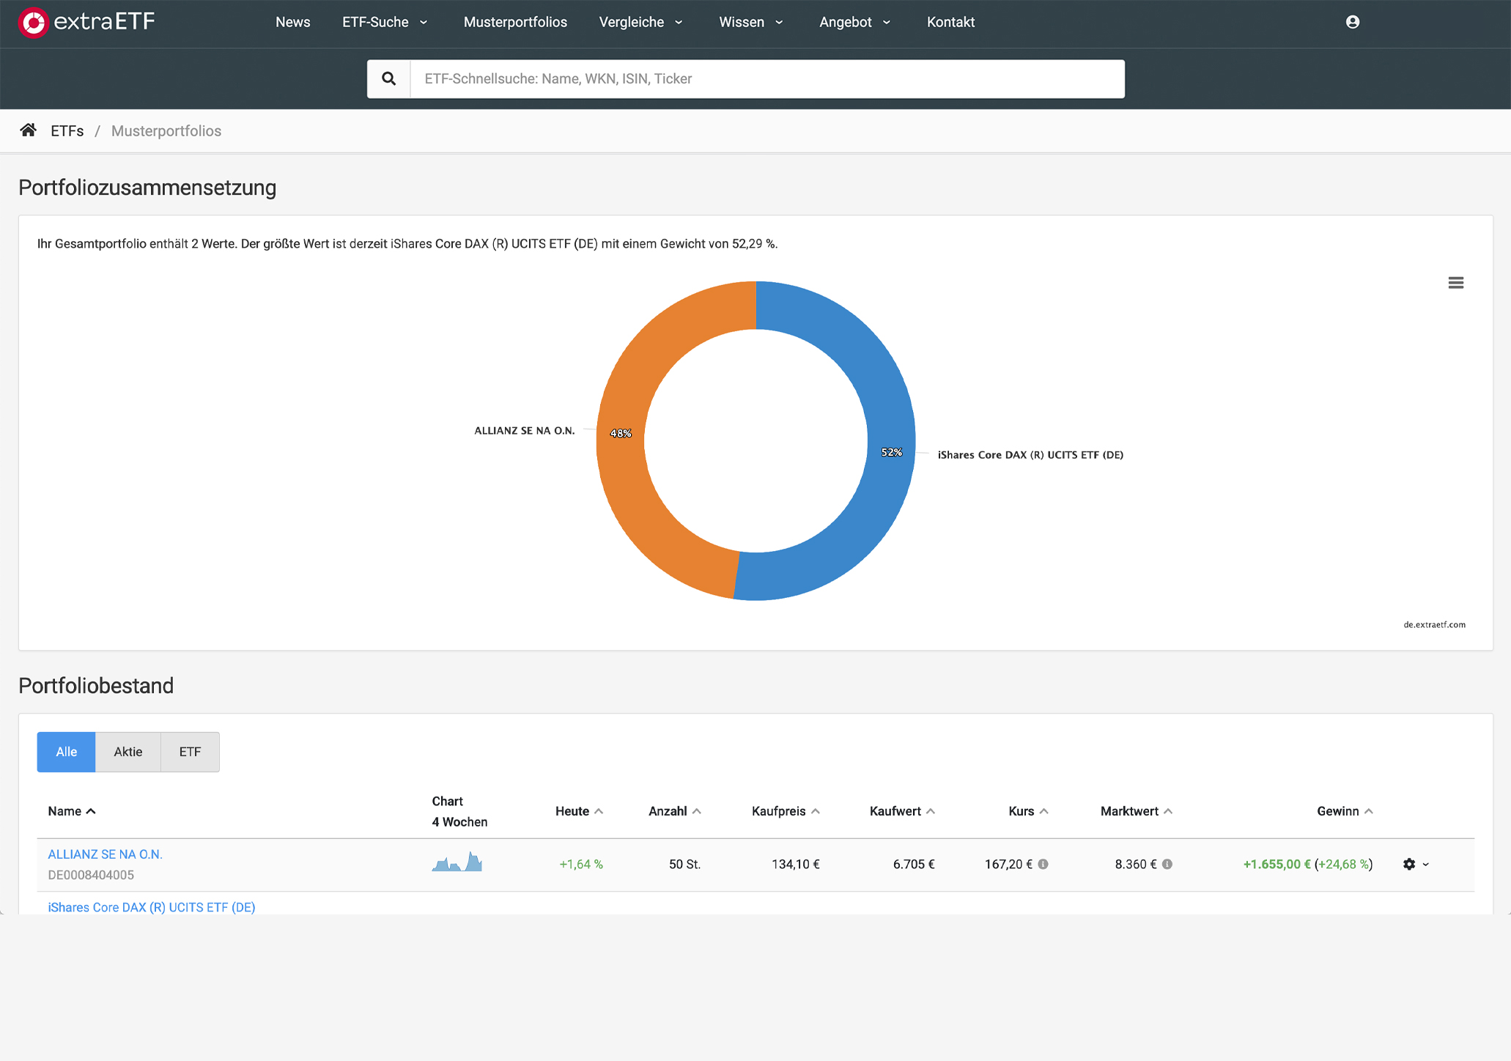Focus the ETF-Schnellsuche input field
Screen dimensions: 1511x1061
(x=767, y=78)
